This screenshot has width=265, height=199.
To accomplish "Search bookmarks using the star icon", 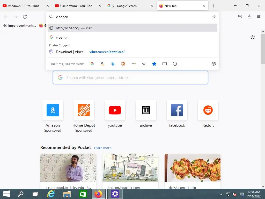I will 154,64.
